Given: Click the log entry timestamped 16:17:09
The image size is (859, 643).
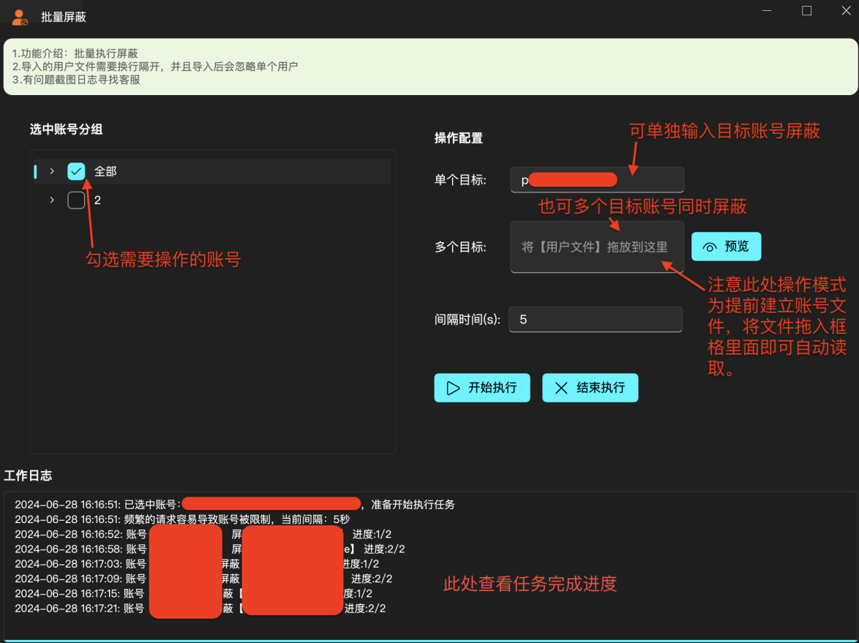Looking at the screenshot, I should tap(203, 579).
